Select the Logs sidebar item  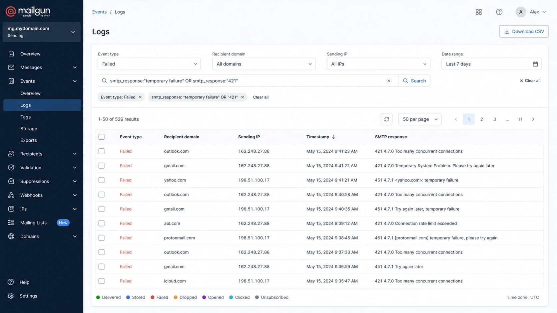click(x=42, y=105)
